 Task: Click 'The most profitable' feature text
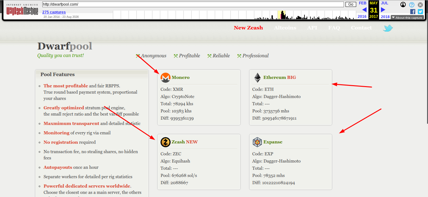coord(66,86)
